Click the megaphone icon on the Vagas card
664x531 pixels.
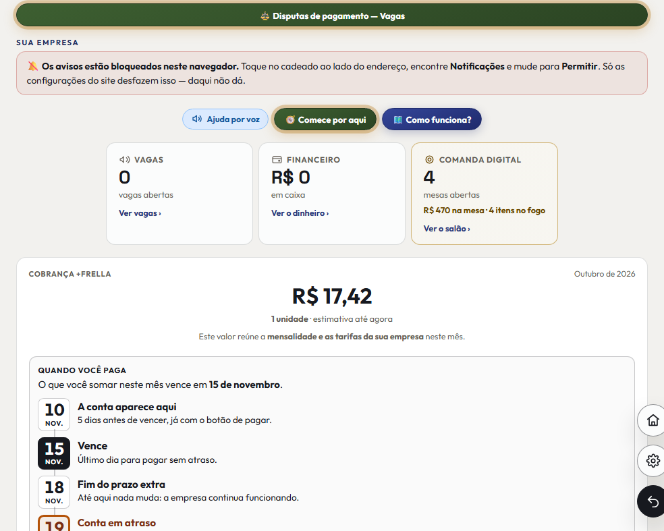(x=124, y=160)
